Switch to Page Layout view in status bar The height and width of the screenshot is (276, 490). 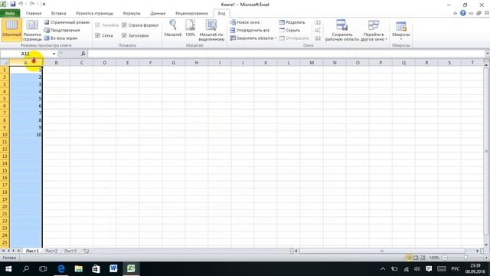415,258
